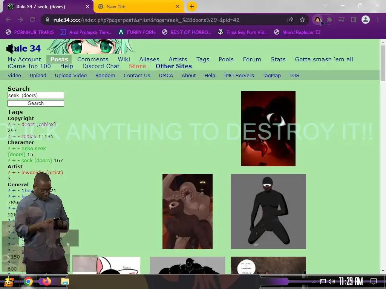
Task: Open the share this page icon
Action: pos(290,20)
